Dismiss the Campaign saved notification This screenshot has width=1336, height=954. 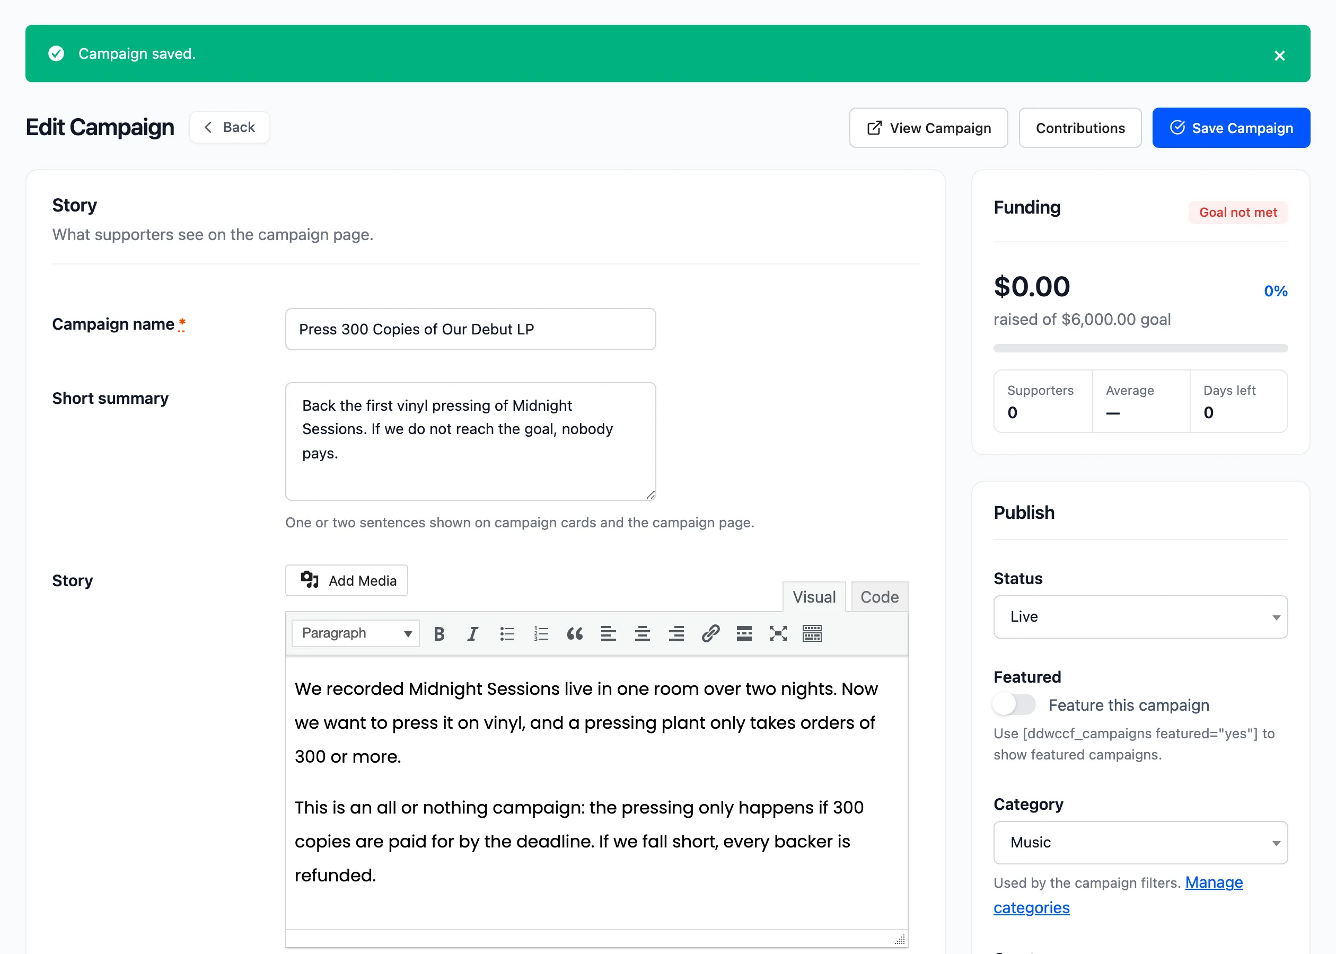[1279, 55]
